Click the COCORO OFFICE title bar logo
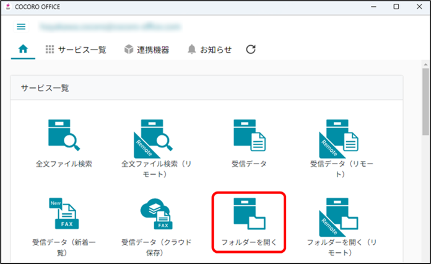 (8, 7)
